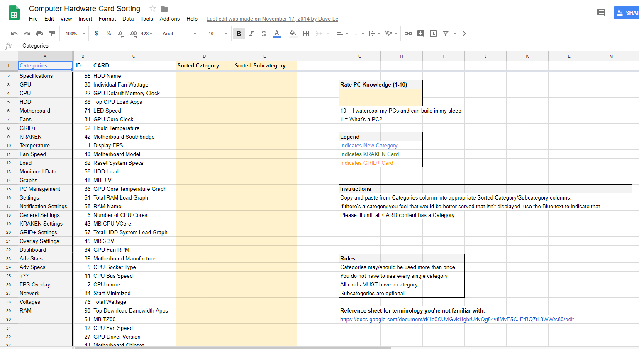The image size is (639, 349).
Task: Open the text color picker
Action: coord(277,34)
